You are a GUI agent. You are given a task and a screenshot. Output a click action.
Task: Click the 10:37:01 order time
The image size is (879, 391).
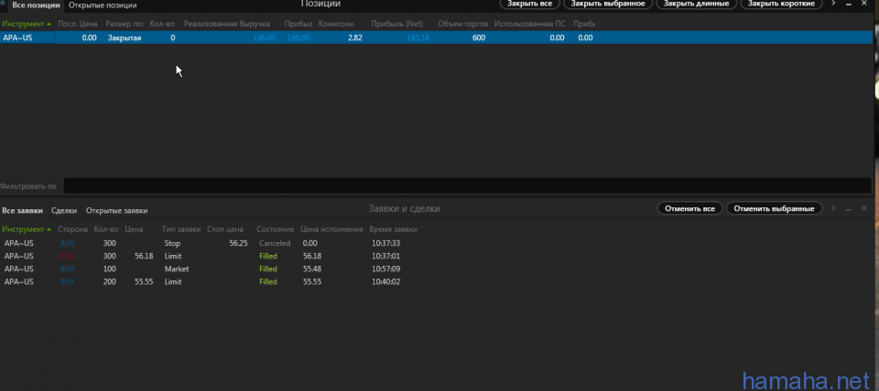pyautogui.click(x=385, y=256)
